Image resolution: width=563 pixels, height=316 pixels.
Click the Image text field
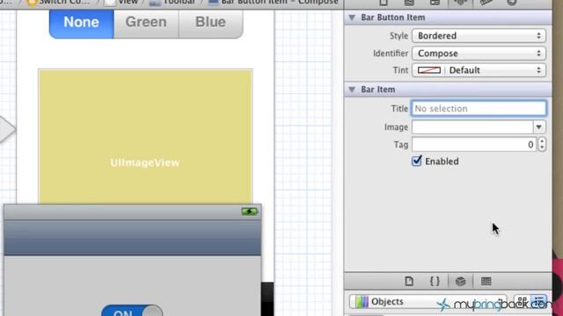pyautogui.click(x=472, y=126)
